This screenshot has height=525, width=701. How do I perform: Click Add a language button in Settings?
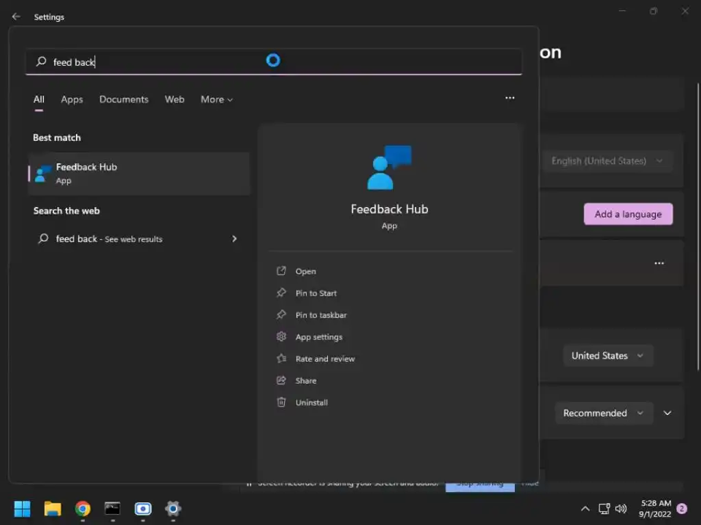click(628, 214)
